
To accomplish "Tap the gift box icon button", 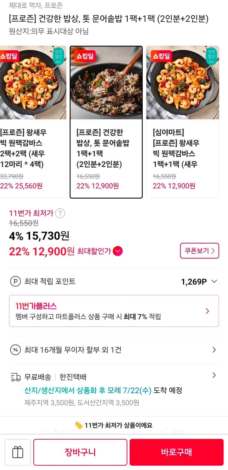I will pyautogui.click(x=18, y=452).
